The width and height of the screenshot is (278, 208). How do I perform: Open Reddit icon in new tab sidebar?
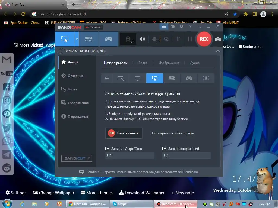click(x=7, y=168)
